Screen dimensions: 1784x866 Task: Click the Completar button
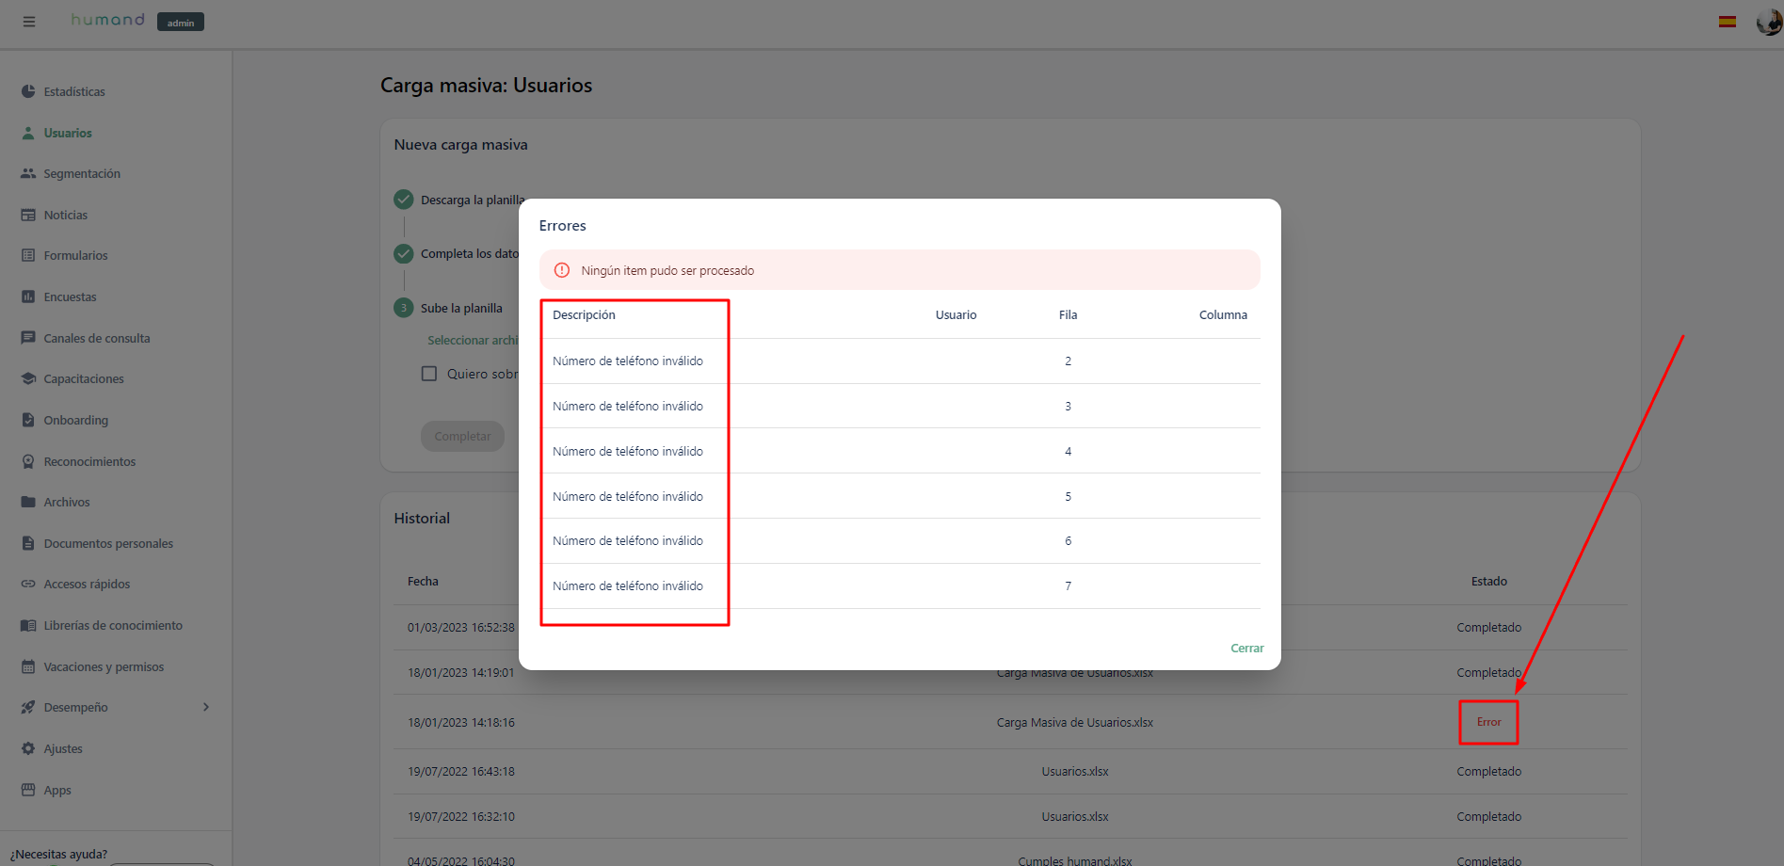(462, 436)
